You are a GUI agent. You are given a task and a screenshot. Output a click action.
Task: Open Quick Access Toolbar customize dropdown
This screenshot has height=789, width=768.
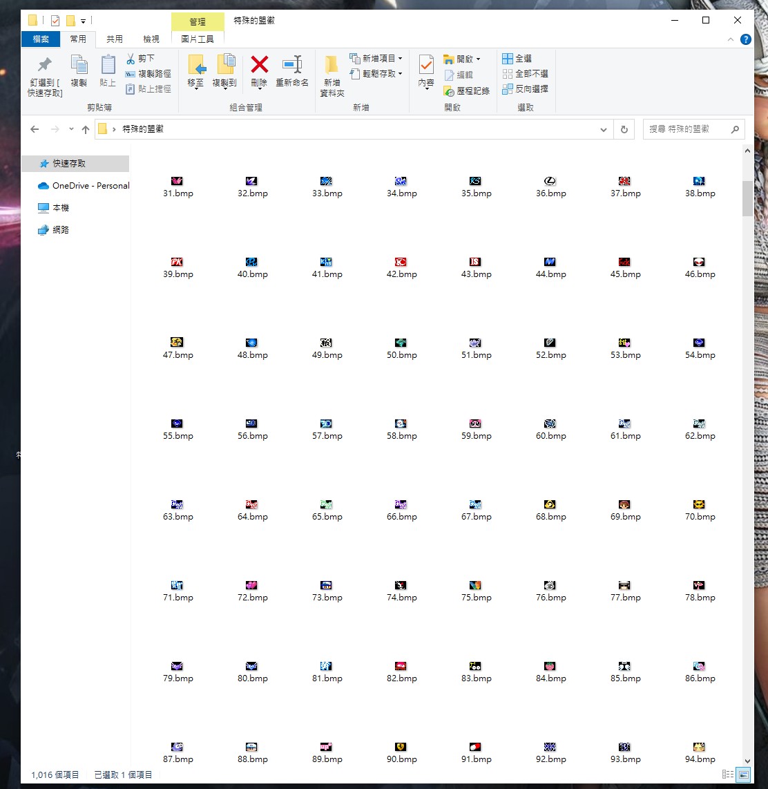click(x=83, y=21)
